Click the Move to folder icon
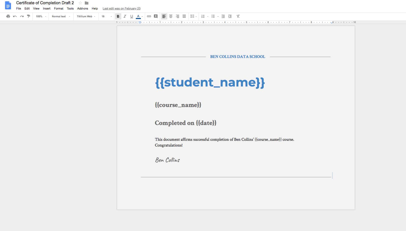The width and height of the screenshot is (406, 231). pos(87,3)
